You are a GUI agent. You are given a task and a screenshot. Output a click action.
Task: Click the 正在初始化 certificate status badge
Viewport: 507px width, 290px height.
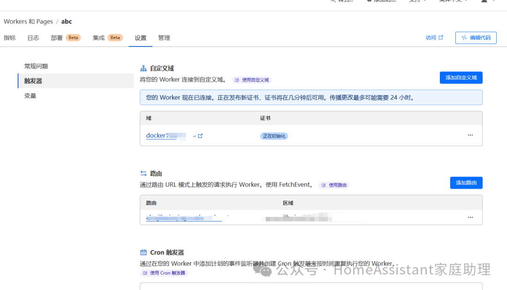[274, 136]
